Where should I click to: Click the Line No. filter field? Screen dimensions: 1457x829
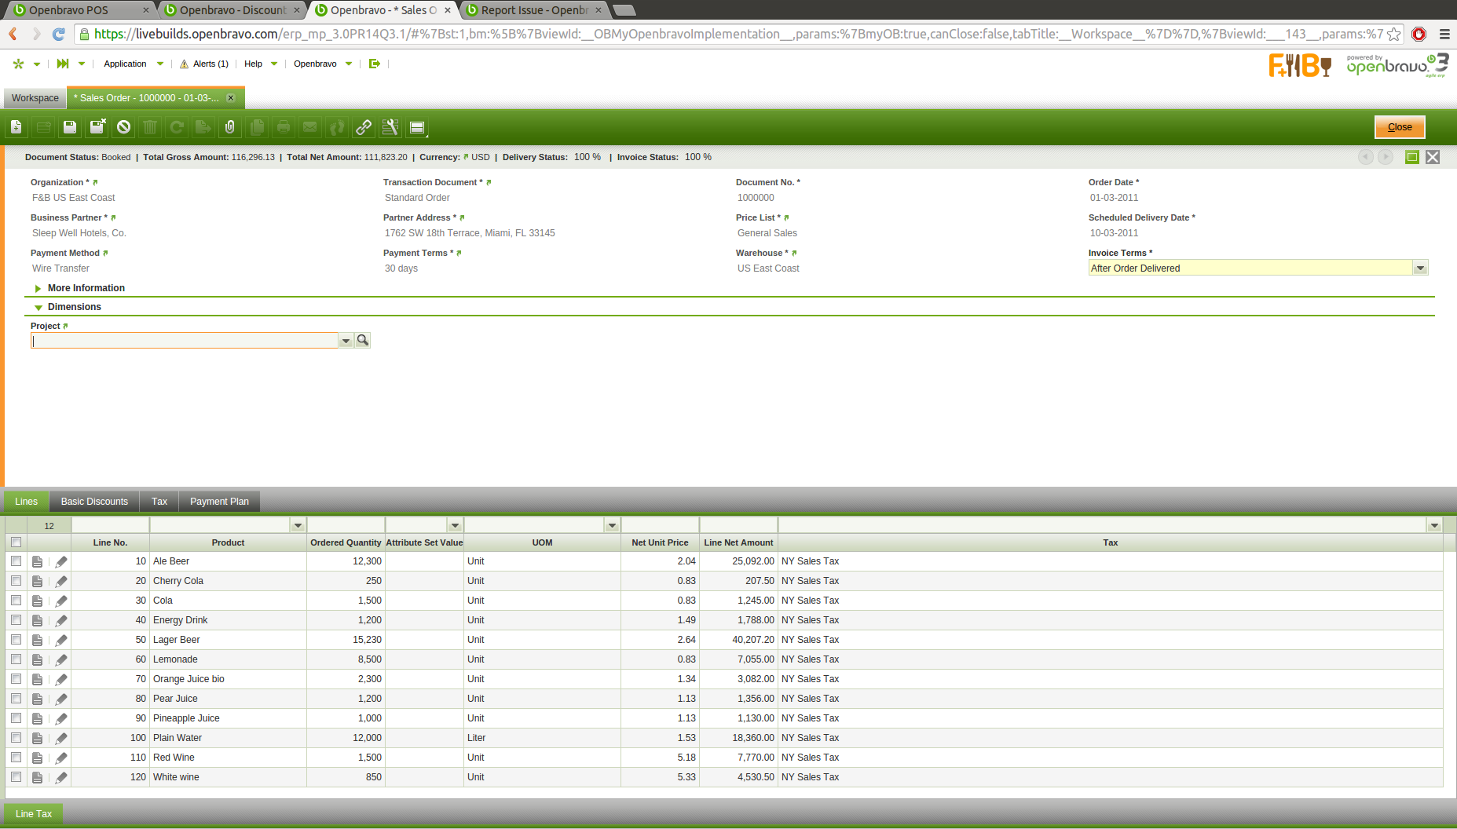coord(110,525)
